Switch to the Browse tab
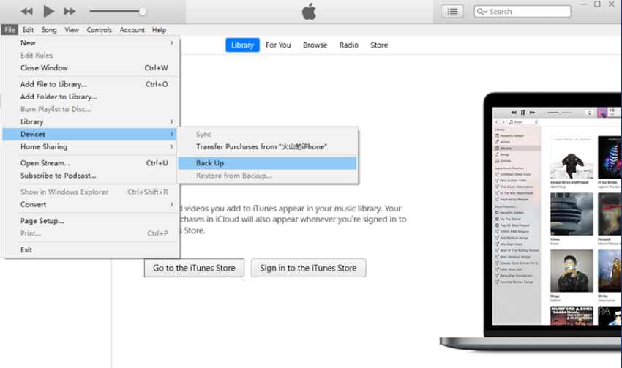Screen dimensions: 622x368 pos(315,45)
